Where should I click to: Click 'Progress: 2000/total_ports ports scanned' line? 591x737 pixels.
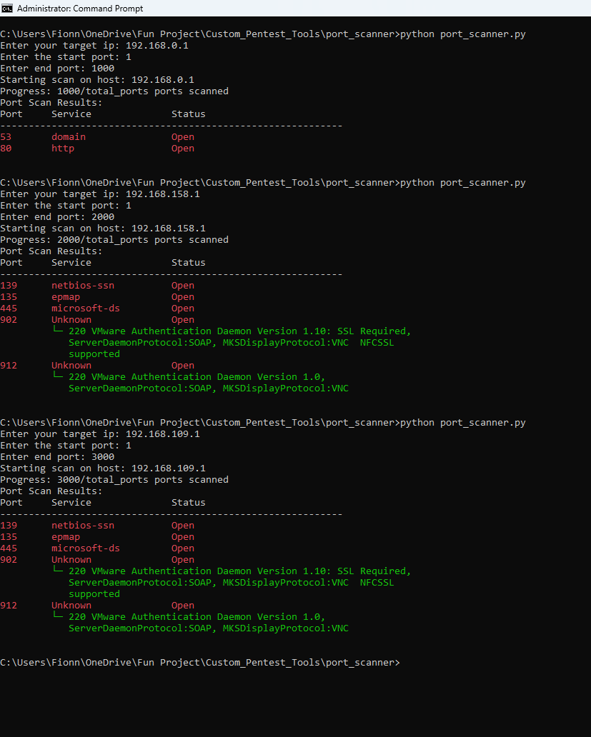click(x=114, y=240)
